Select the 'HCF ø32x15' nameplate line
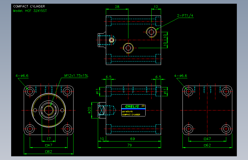This screenshot has height=160, width=248. pyautogui.click(x=127, y=112)
